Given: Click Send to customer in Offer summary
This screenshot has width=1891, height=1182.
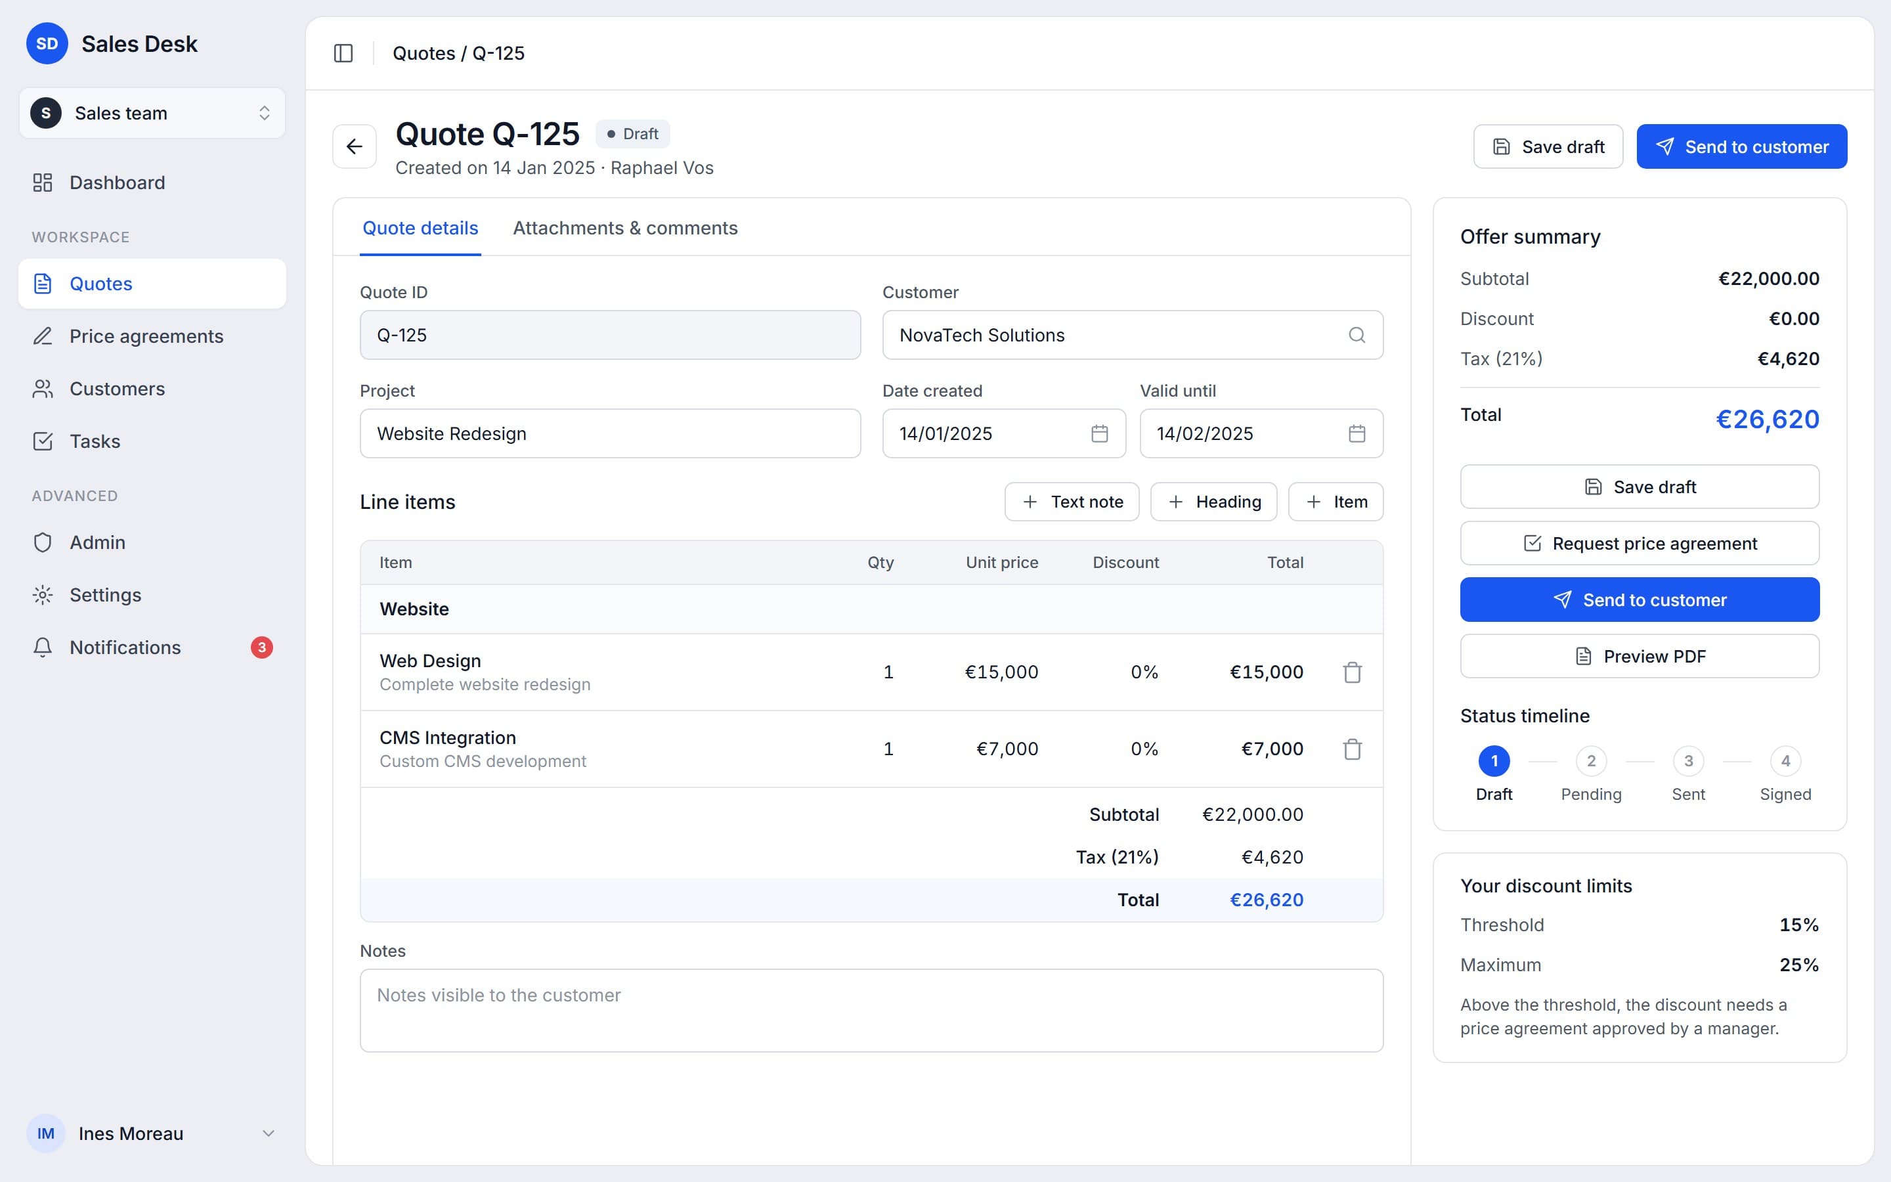Looking at the screenshot, I should coord(1640,600).
